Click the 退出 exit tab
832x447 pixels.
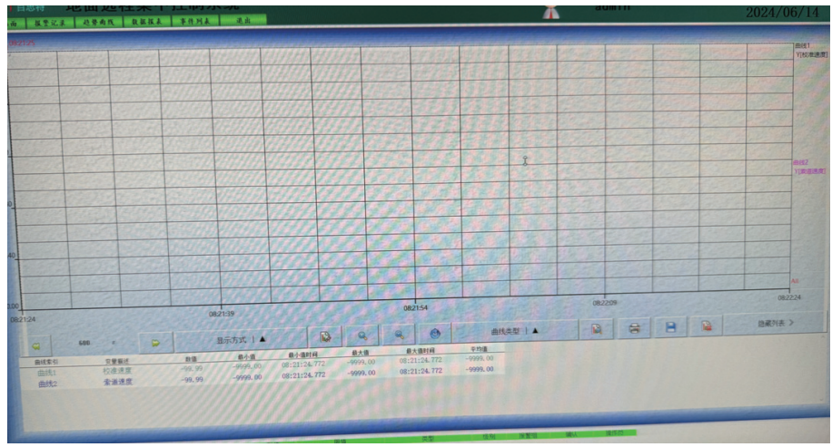click(x=243, y=20)
